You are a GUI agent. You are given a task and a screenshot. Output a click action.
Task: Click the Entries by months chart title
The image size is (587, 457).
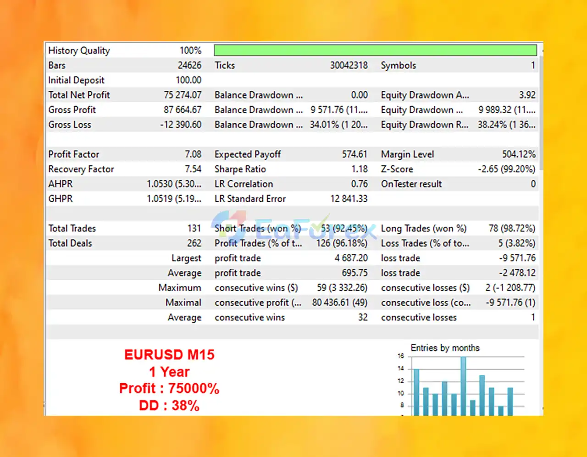tap(445, 348)
